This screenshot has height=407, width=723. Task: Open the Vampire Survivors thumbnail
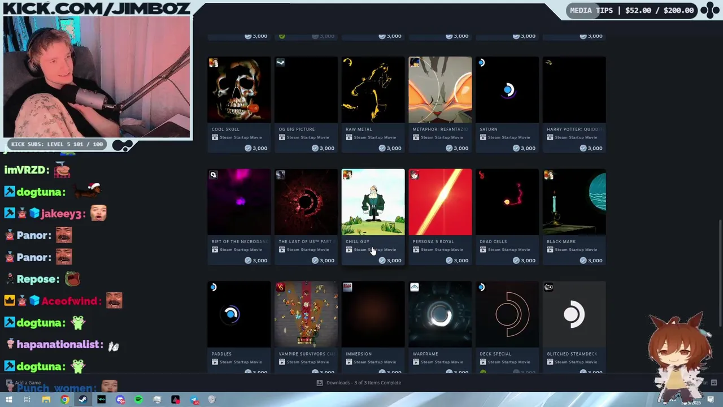pos(306,314)
